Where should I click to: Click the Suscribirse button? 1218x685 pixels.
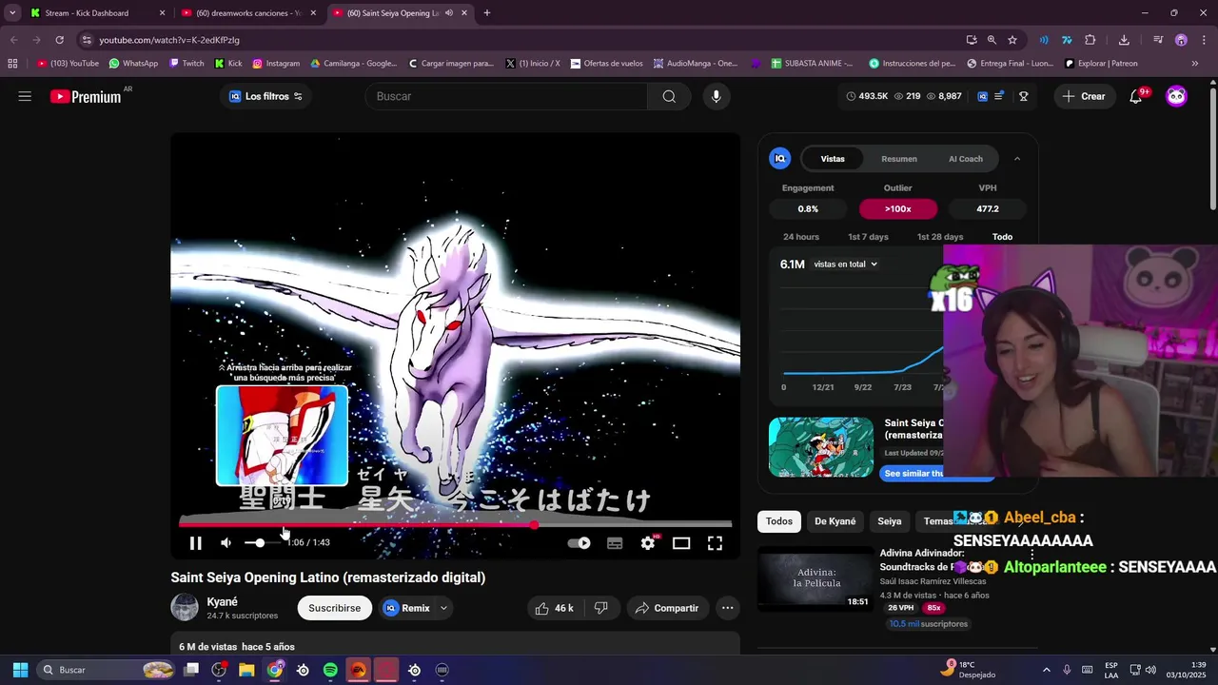pyautogui.click(x=335, y=608)
